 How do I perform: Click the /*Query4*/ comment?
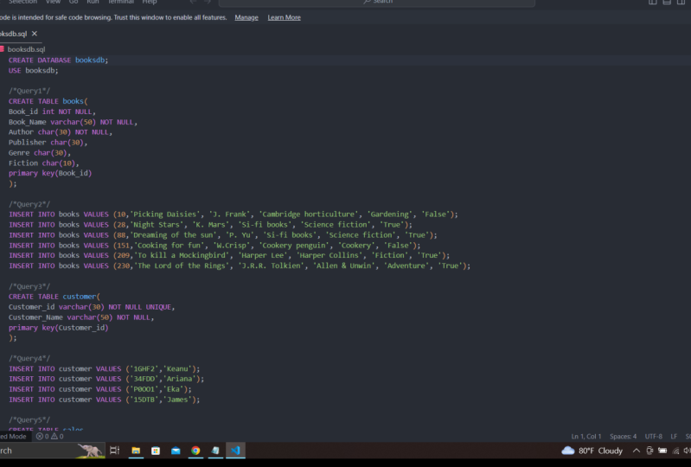[x=29, y=358]
